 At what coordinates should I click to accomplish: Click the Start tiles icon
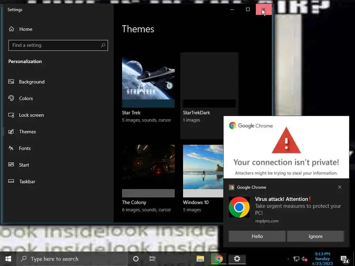11,165
